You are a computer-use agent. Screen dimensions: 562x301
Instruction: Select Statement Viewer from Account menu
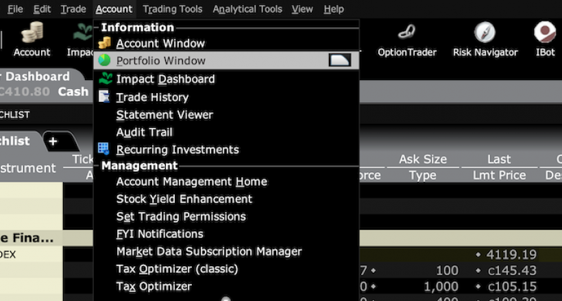tap(164, 114)
